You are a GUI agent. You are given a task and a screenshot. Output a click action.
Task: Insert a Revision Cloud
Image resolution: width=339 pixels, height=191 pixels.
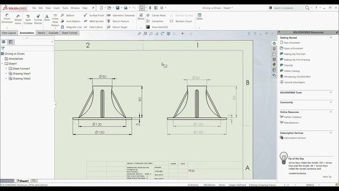point(181,21)
